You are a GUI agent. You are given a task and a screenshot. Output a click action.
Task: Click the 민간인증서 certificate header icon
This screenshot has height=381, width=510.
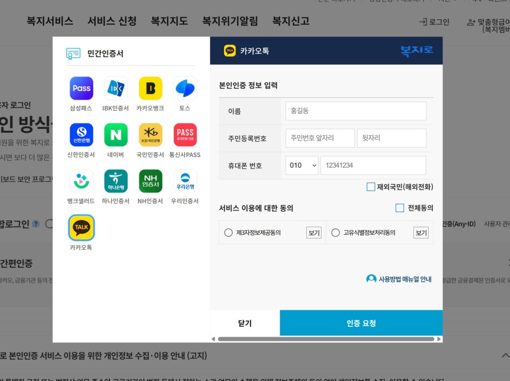tap(73, 54)
